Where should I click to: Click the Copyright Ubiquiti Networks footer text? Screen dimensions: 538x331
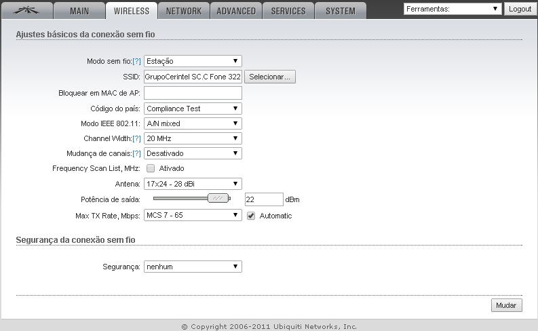point(269,326)
